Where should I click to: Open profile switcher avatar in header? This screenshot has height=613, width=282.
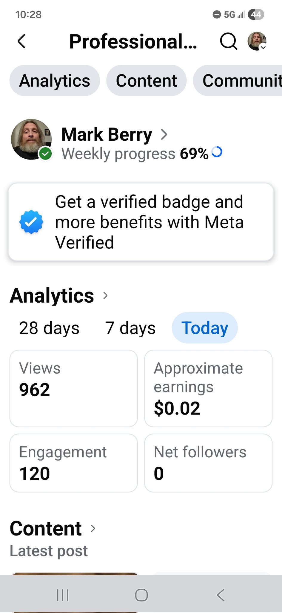[257, 41]
